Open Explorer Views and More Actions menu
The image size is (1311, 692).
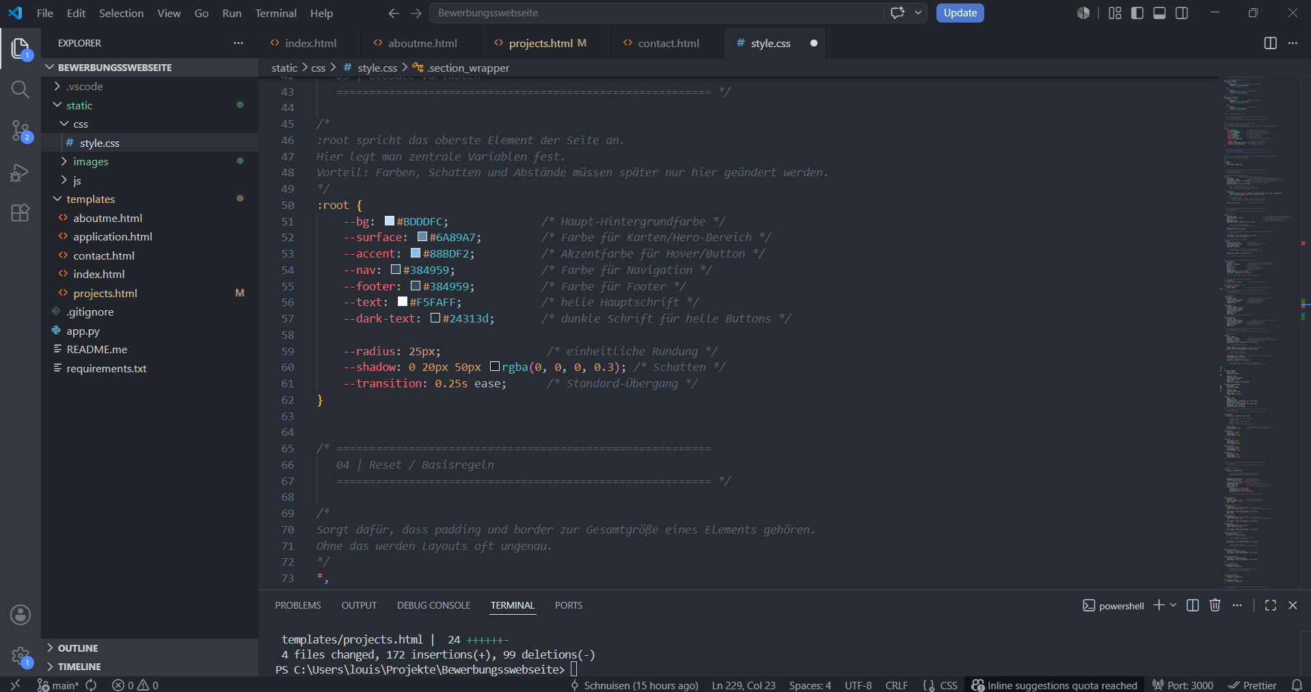point(238,43)
